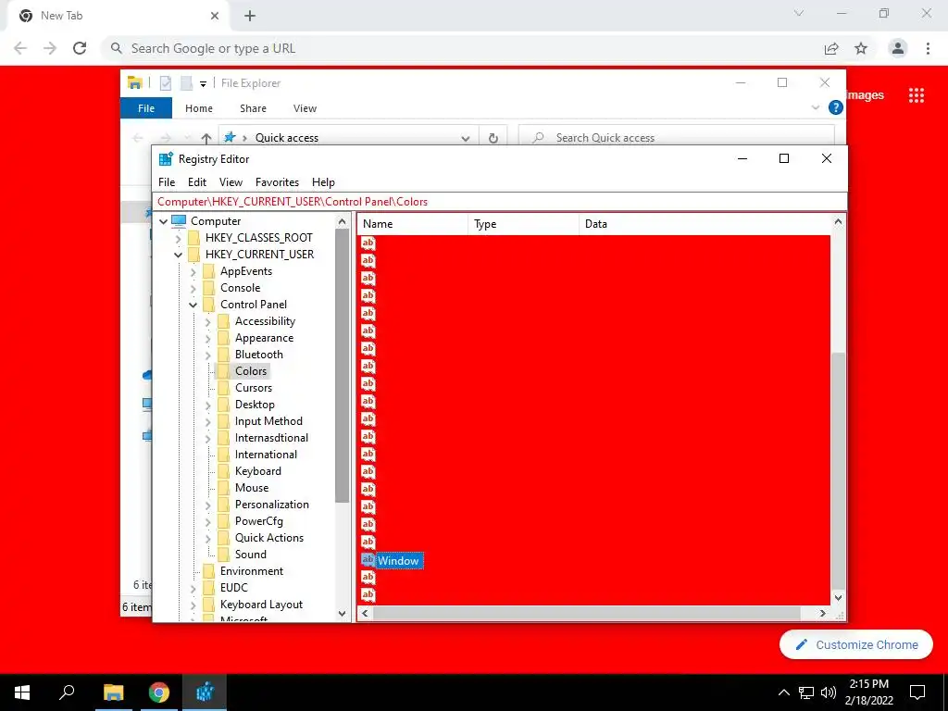Click the Registry Editor address path bar

point(499,202)
